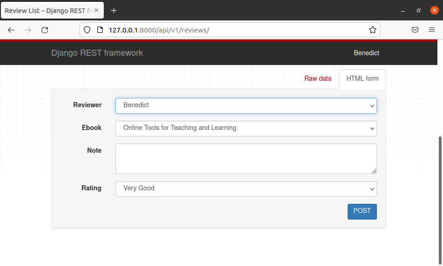Click the Ebook field label
This screenshot has height=266, width=443.
[x=92, y=128]
